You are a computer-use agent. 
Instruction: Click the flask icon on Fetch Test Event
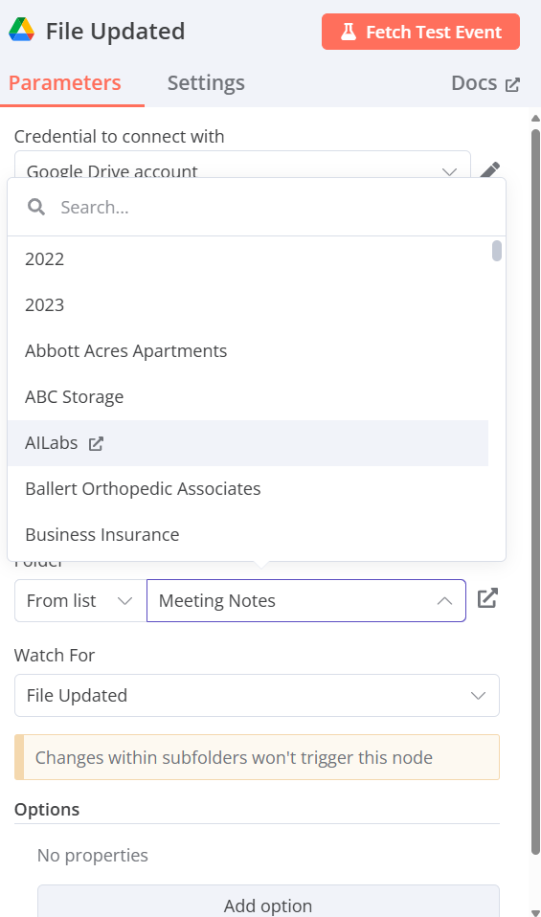point(349,32)
